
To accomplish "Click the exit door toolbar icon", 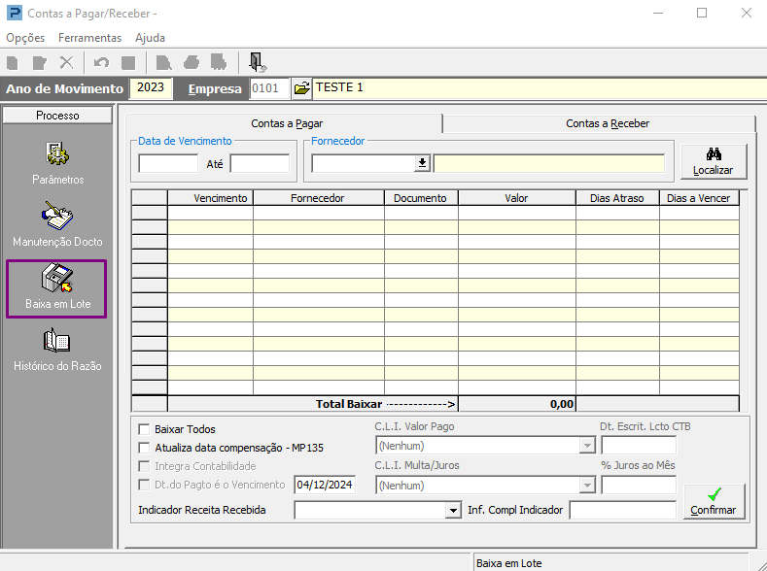I will 257,62.
